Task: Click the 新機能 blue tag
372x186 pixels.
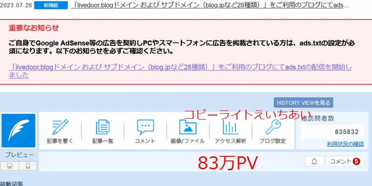Action: click(51, 5)
